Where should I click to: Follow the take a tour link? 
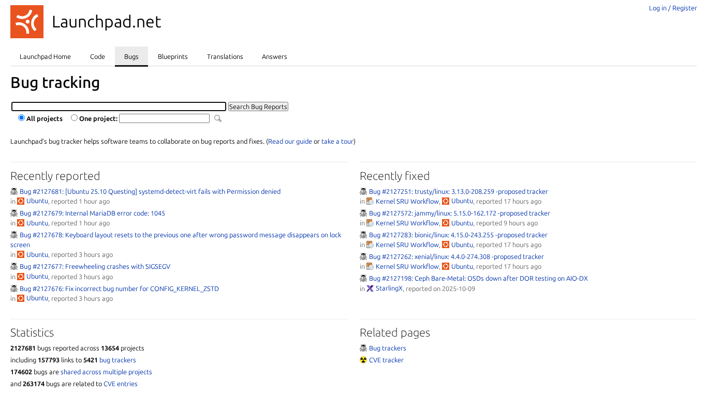point(337,142)
